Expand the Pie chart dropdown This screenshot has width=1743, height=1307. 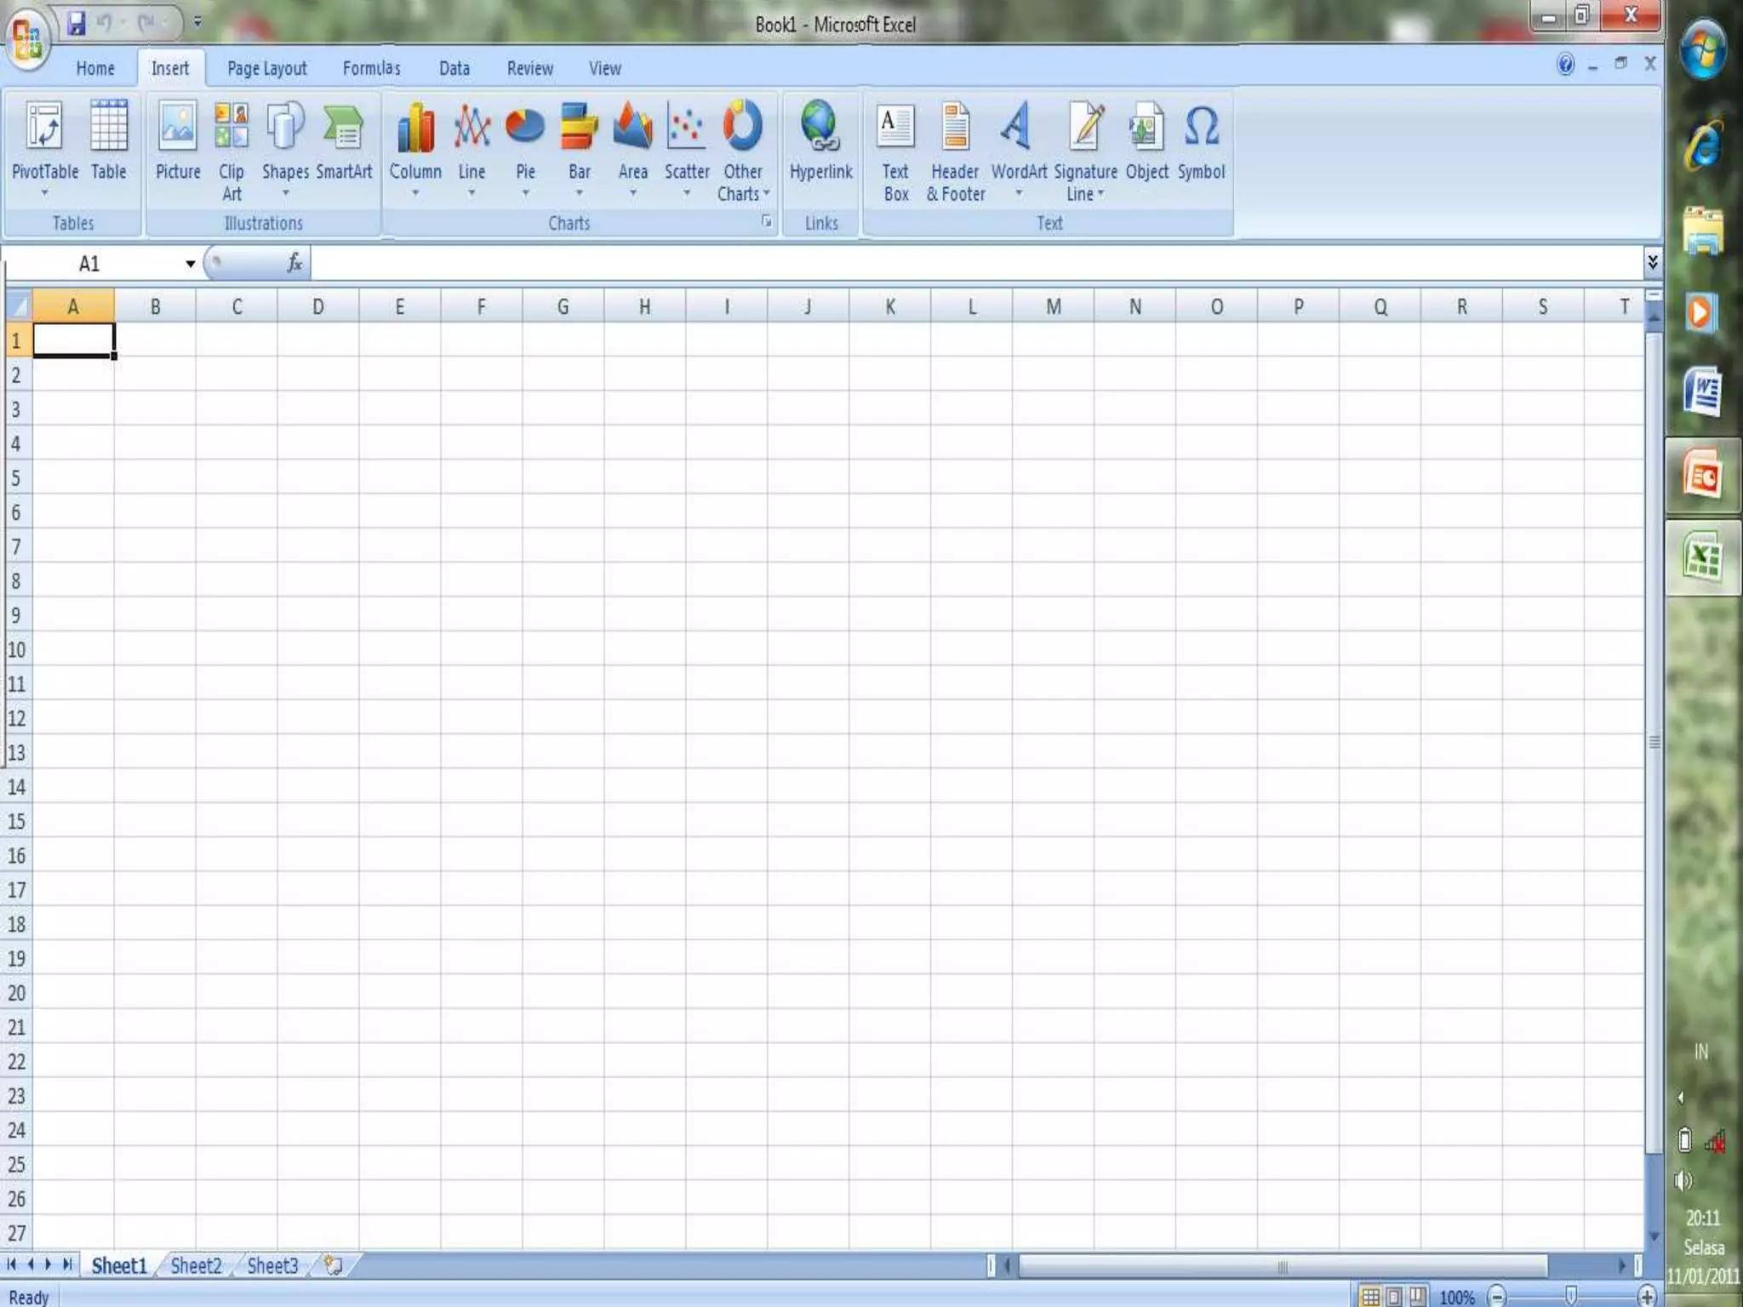(525, 193)
